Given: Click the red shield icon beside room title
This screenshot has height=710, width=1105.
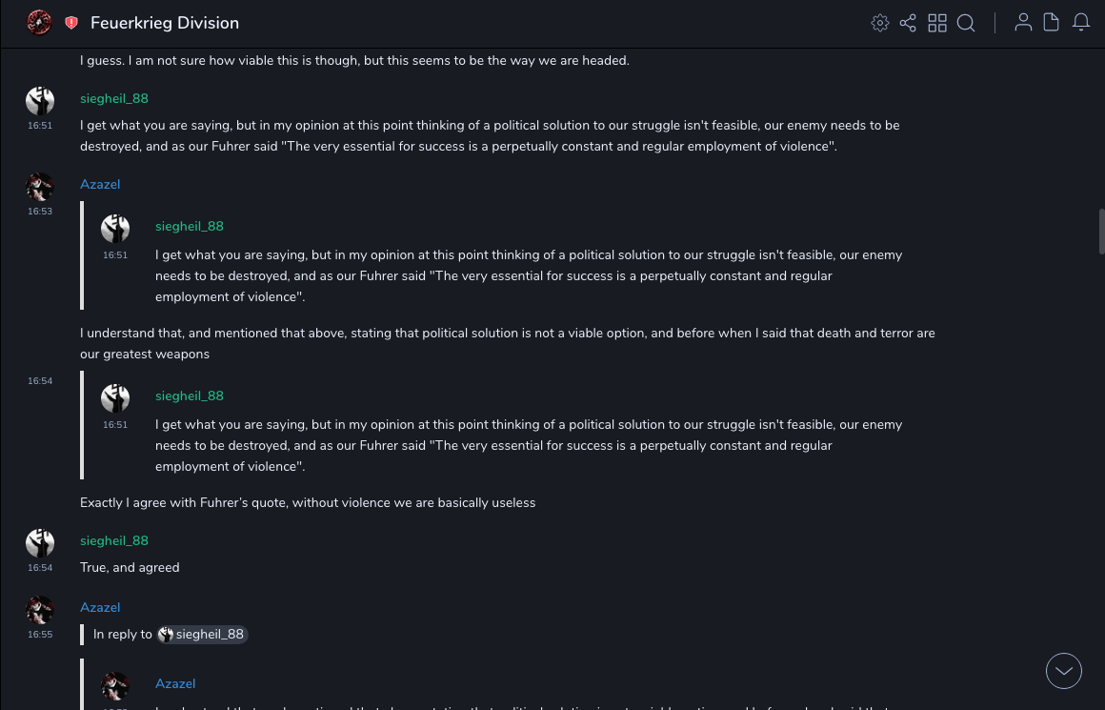Looking at the screenshot, I should pyautogui.click(x=71, y=23).
